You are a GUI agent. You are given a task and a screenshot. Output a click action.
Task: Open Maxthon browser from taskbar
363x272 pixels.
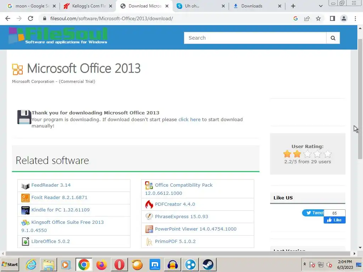click(155, 265)
